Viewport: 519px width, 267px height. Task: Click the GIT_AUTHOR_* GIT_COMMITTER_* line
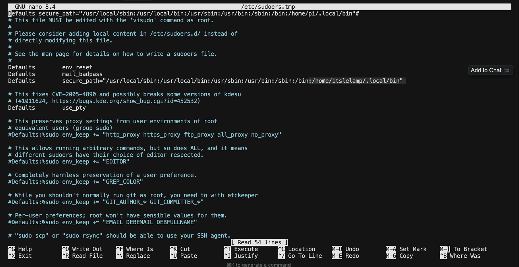106,202
